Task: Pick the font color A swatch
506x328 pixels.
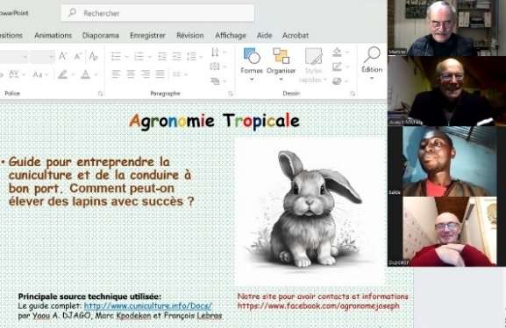Action: click(x=86, y=74)
